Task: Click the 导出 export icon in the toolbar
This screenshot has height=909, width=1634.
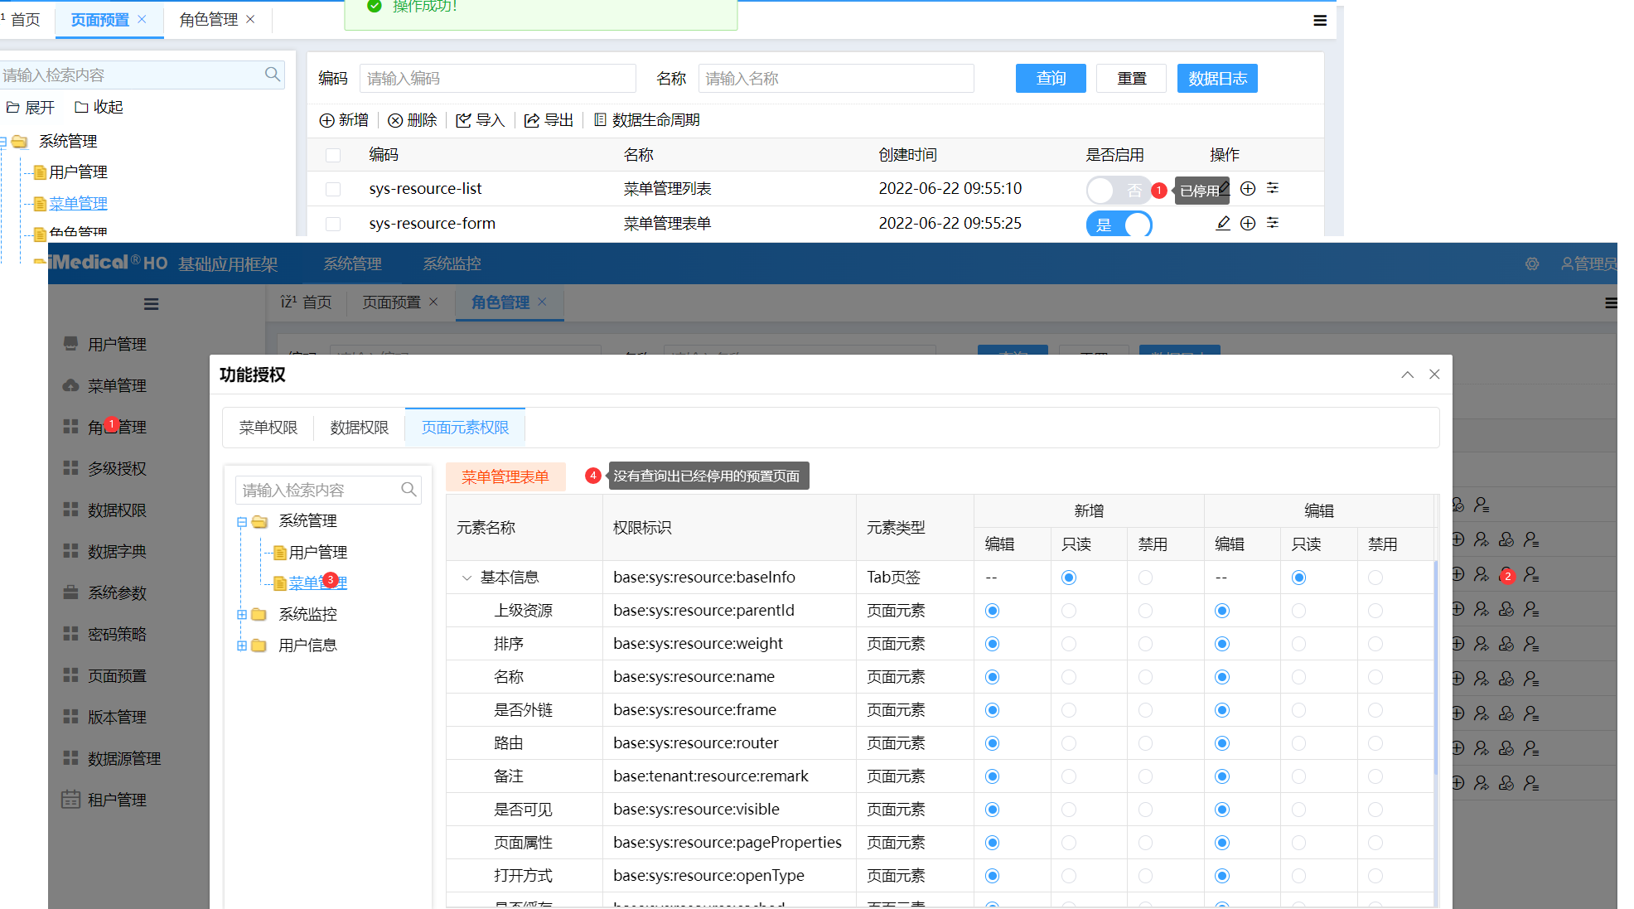Action: pyautogui.click(x=532, y=121)
